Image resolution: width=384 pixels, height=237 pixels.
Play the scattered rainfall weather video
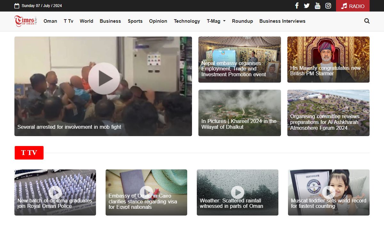point(237,192)
